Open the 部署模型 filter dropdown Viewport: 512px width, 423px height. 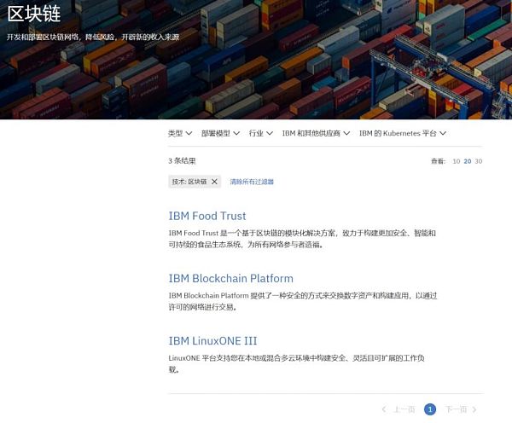pos(220,133)
